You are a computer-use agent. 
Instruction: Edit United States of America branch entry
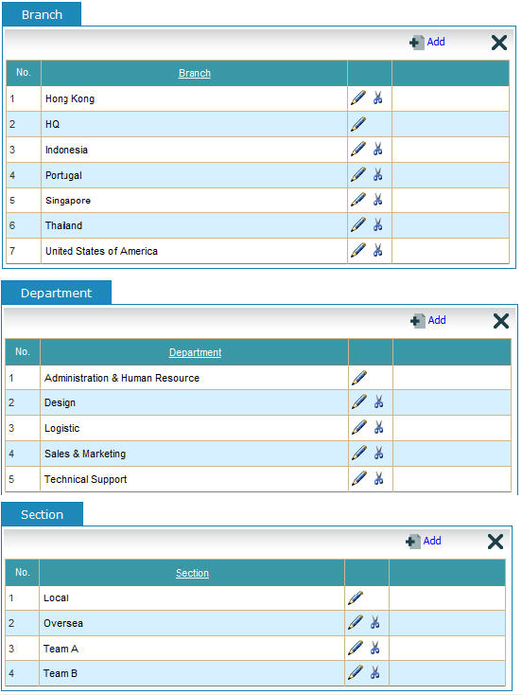pyautogui.click(x=358, y=250)
